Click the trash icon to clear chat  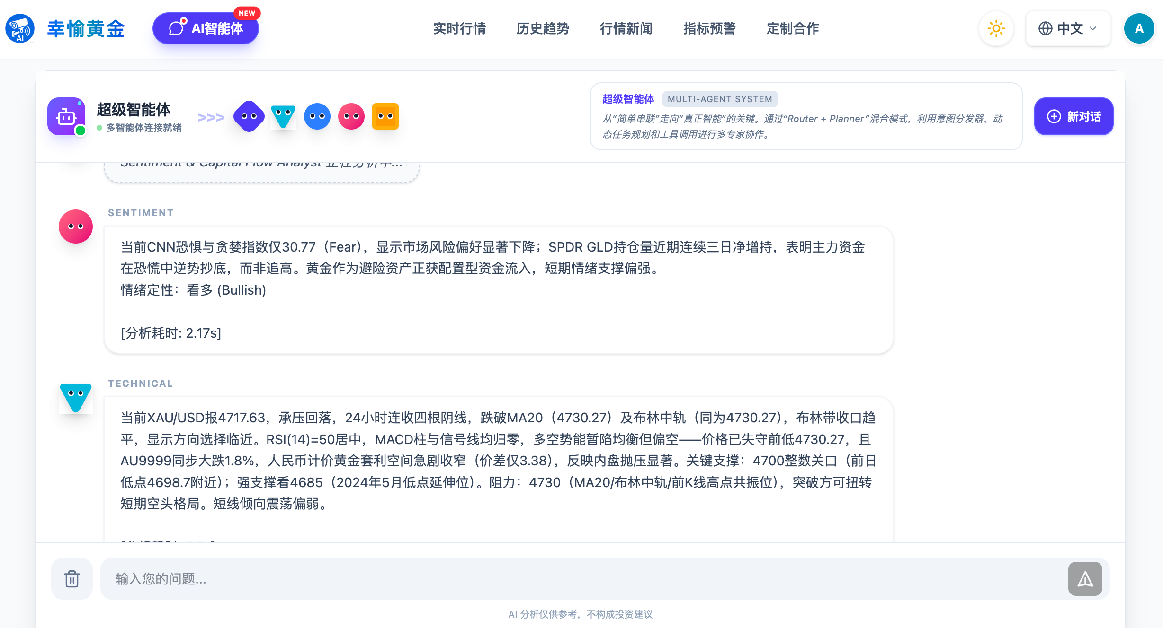pyautogui.click(x=72, y=579)
